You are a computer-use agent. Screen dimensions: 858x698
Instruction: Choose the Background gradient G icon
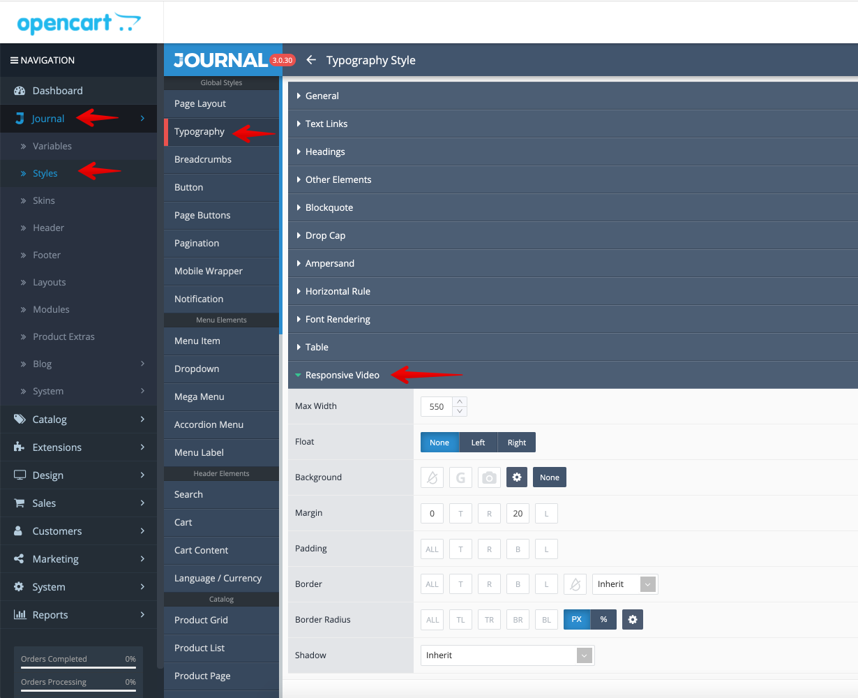point(460,477)
